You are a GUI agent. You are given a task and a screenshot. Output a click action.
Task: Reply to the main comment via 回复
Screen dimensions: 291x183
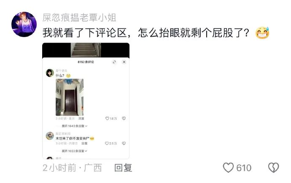123,168
